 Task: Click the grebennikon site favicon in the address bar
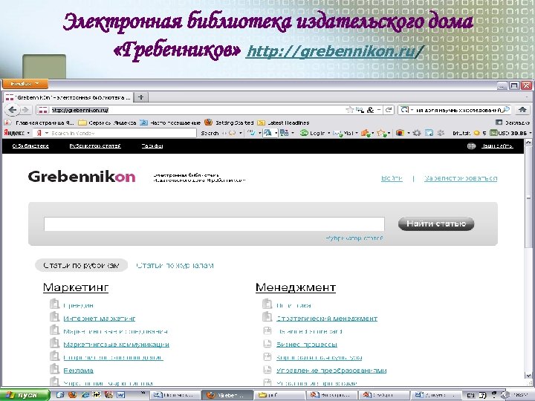pos(43,110)
